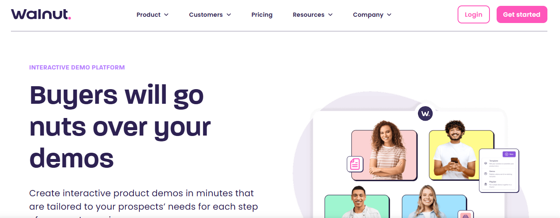Click the Interactive Demo Platform label
This screenshot has width=560, height=218.
(x=77, y=67)
